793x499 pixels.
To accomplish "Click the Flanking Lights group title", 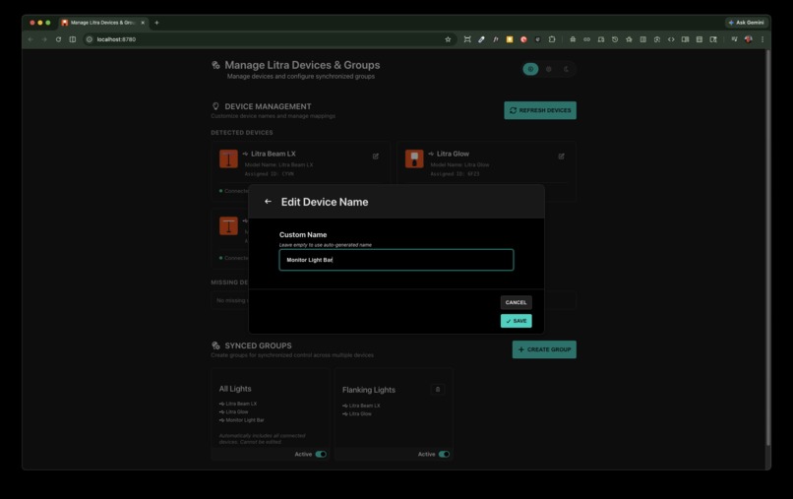I will (369, 390).
